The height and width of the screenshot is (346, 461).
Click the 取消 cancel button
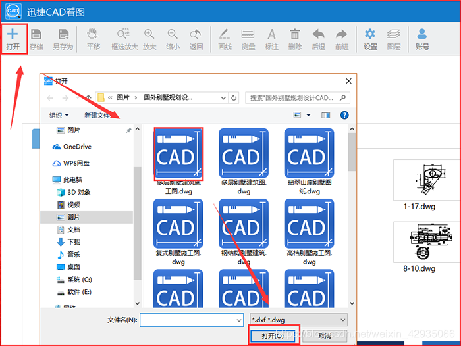tap(325, 335)
